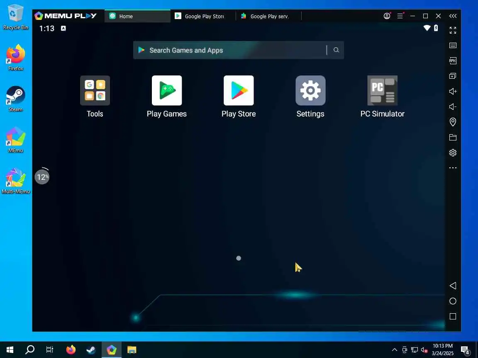Open Android Settings app
This screenshot has height=358, width=478.
pos(310,90)
